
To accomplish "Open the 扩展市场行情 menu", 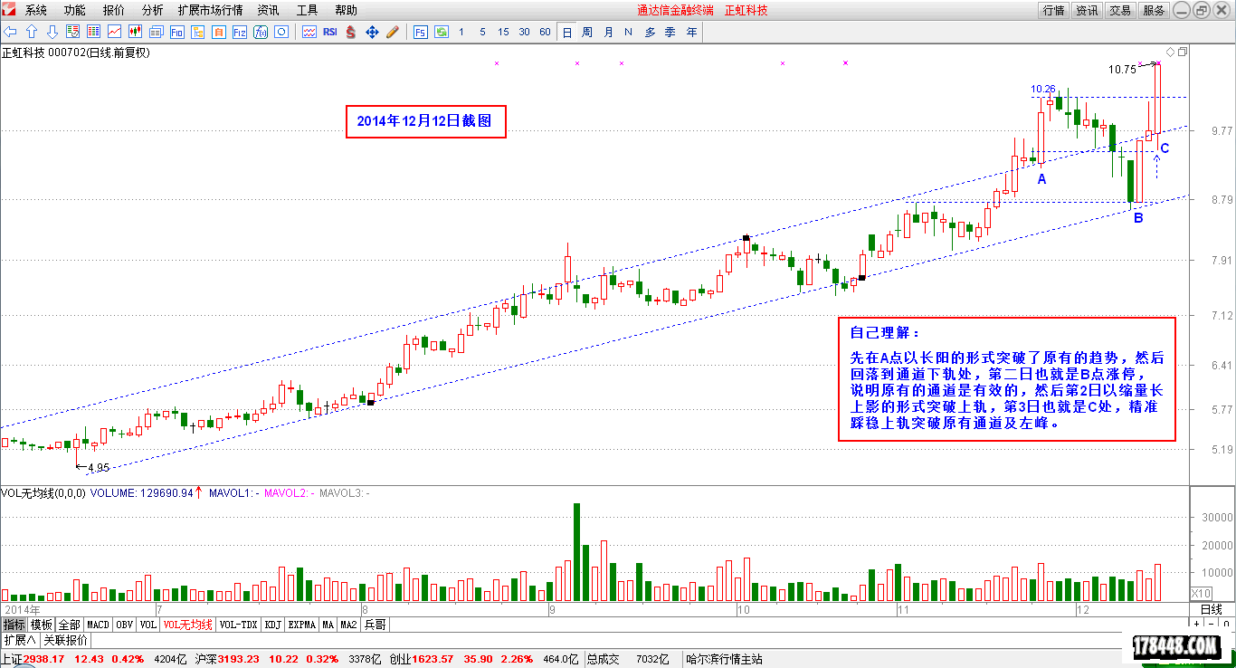I will (210, 10).
